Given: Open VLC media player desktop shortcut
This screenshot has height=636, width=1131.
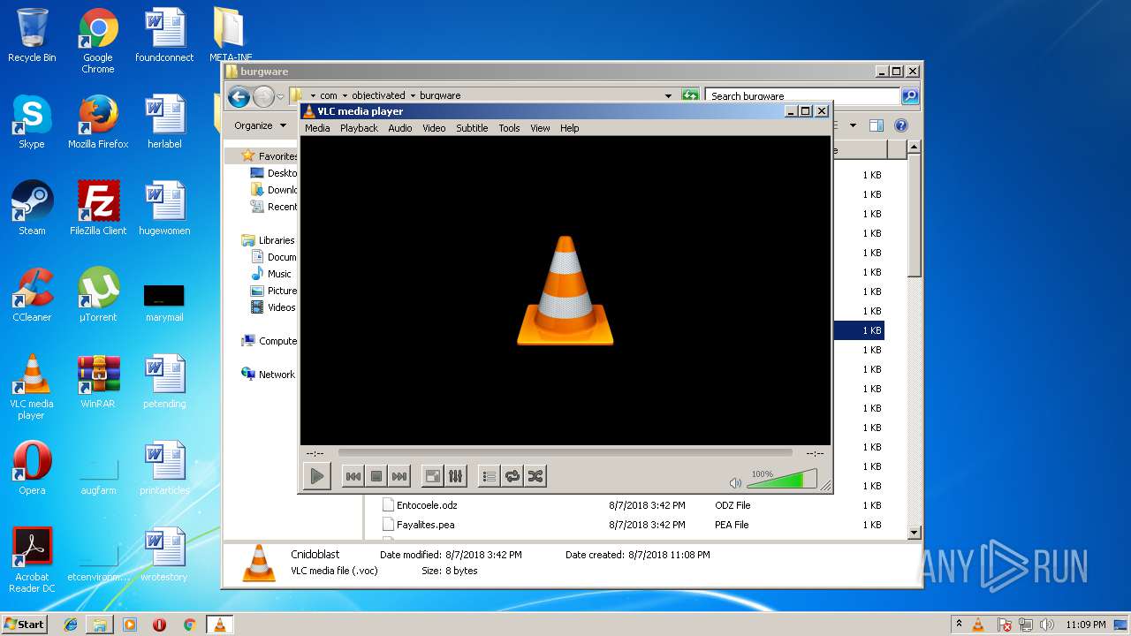Looking at the screenshot, I should (x=32, y=387).
